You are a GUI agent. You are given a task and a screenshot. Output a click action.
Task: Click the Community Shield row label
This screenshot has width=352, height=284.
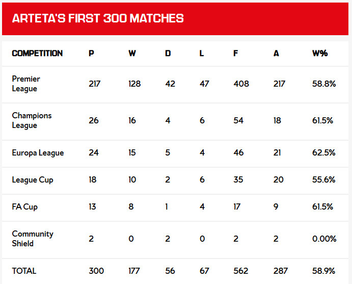click(x=33, y=239)
